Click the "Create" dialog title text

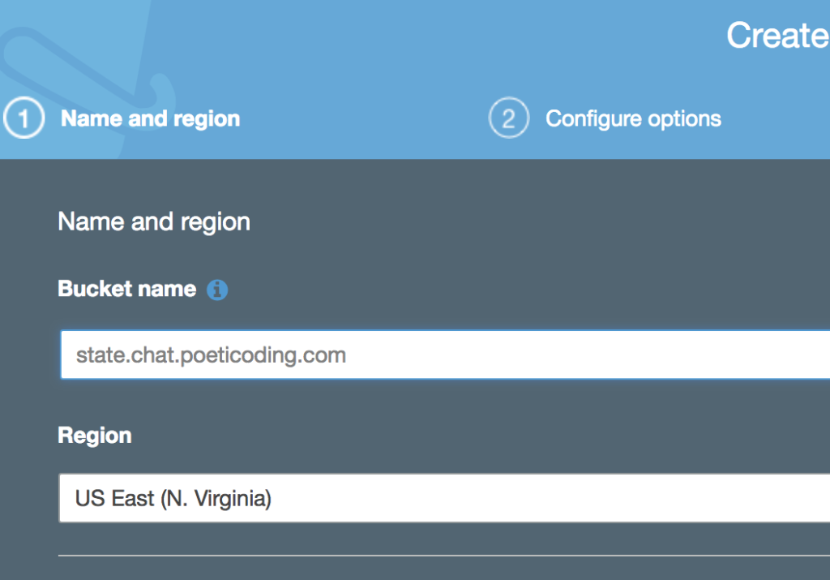click(777, 36)
